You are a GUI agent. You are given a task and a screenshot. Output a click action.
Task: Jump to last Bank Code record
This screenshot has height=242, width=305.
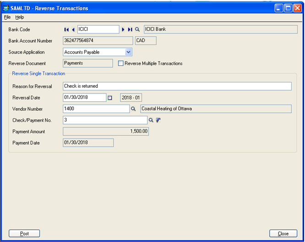click(130, 30)
